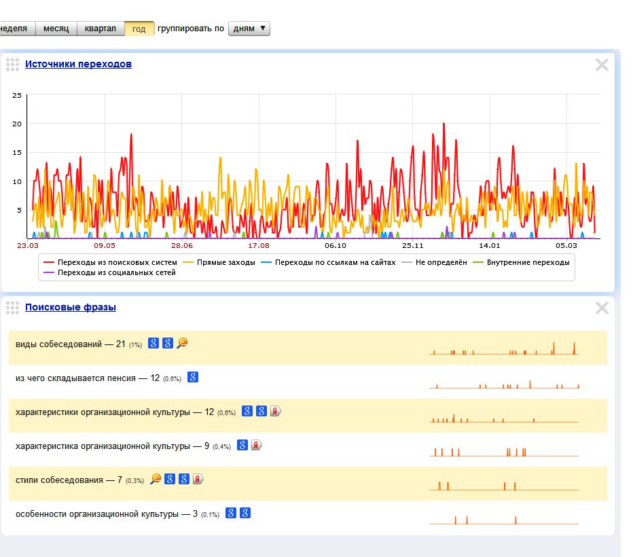Click the группировать по label
The image size is (633, 557).
point(191,29)
